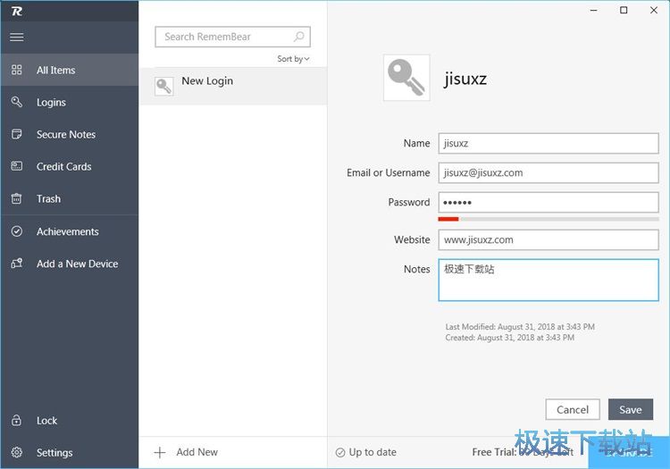Click the password strength bar

pyautogui.click(x=549, y=219)
